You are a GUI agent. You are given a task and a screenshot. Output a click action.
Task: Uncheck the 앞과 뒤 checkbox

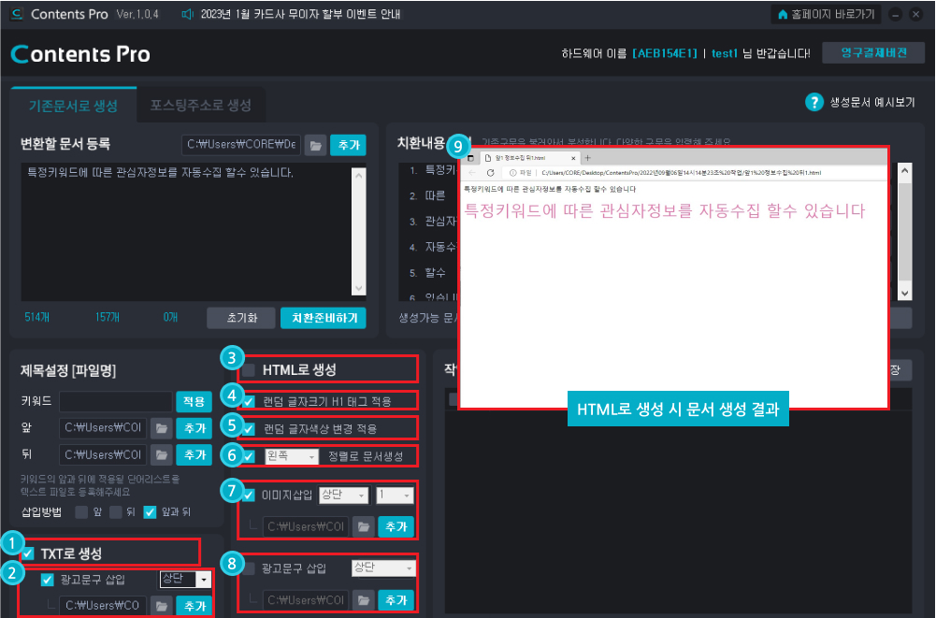[x=150, y=512]
